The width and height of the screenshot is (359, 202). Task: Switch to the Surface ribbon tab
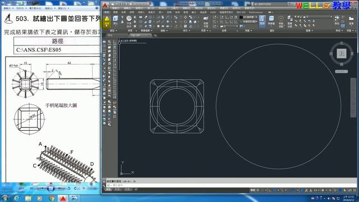(123, 12)
